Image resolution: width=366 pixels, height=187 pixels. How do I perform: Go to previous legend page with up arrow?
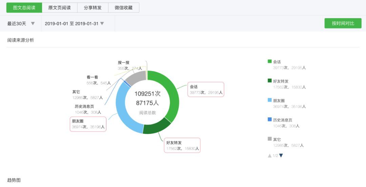(x=270, y=156)
